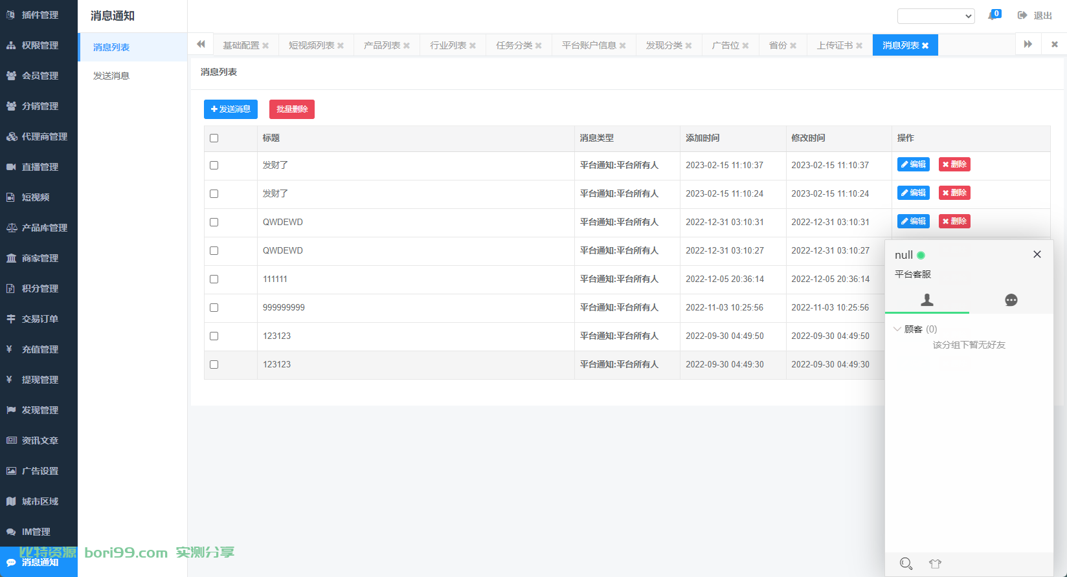1067x577 pixels.
Task: Toggle the select-all checkbox in table header
Action: pos(214,138)
